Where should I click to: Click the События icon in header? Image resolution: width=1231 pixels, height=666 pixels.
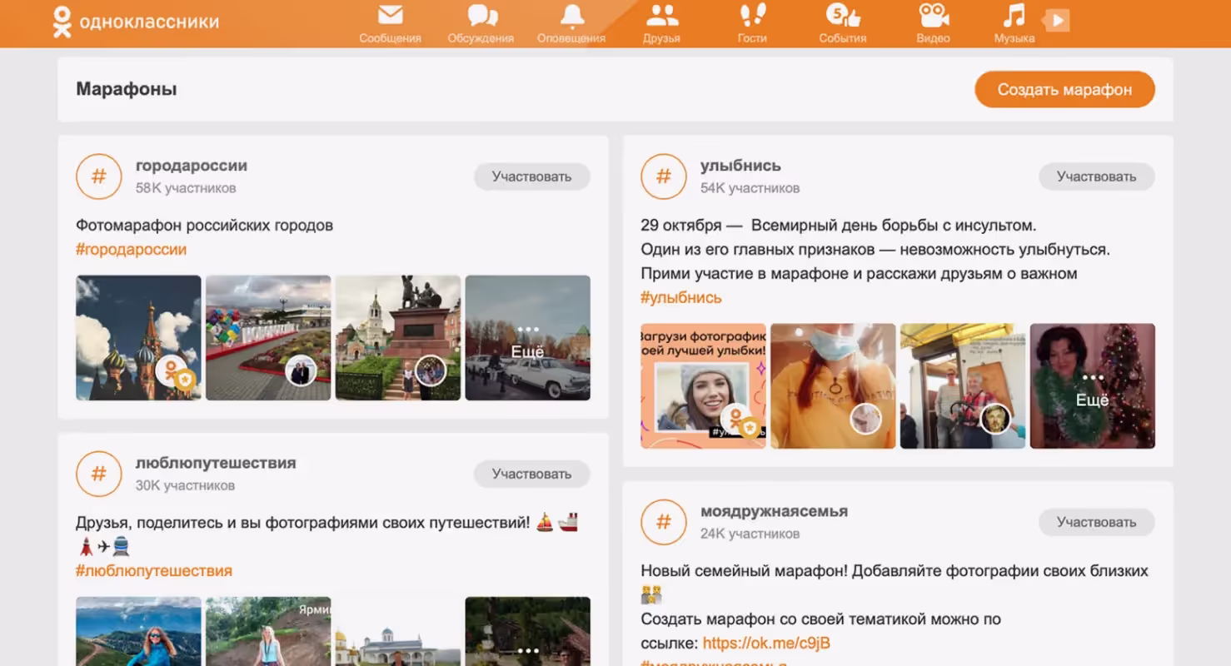pos(842,17)
